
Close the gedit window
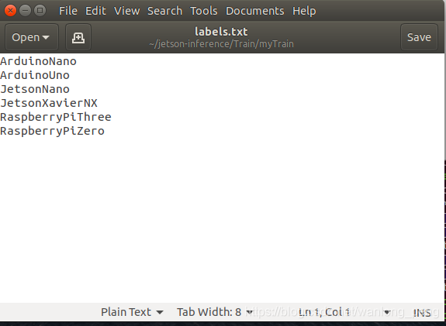click(10, 11)
